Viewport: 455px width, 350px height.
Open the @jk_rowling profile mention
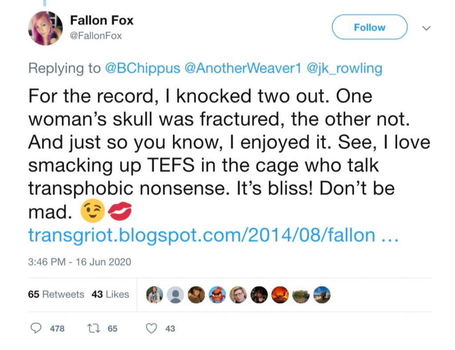pos(344,68)
